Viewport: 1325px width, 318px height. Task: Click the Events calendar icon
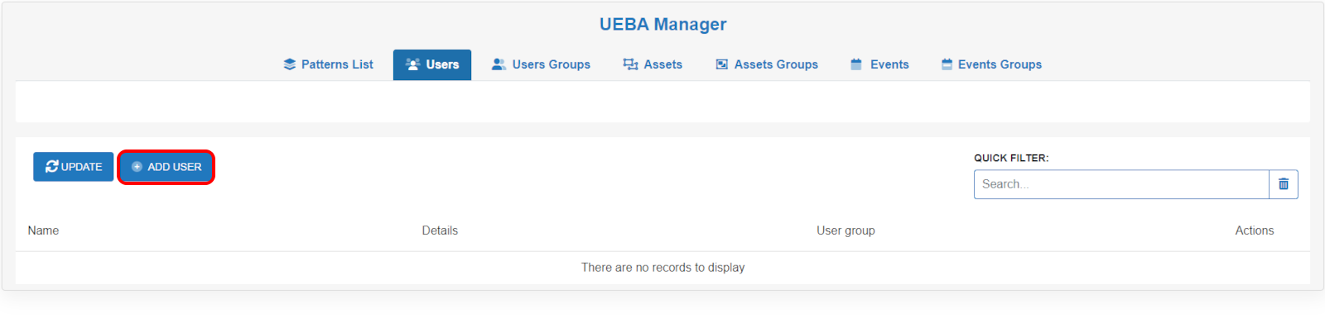pos(856,64)
